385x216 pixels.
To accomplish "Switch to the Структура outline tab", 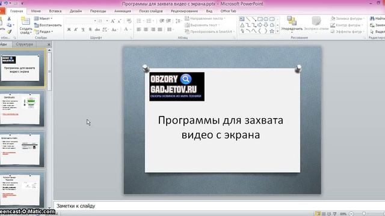I will (24, 44).
